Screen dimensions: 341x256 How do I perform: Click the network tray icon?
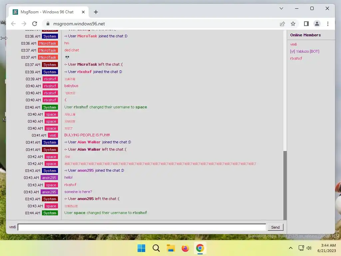click(301, 248)
